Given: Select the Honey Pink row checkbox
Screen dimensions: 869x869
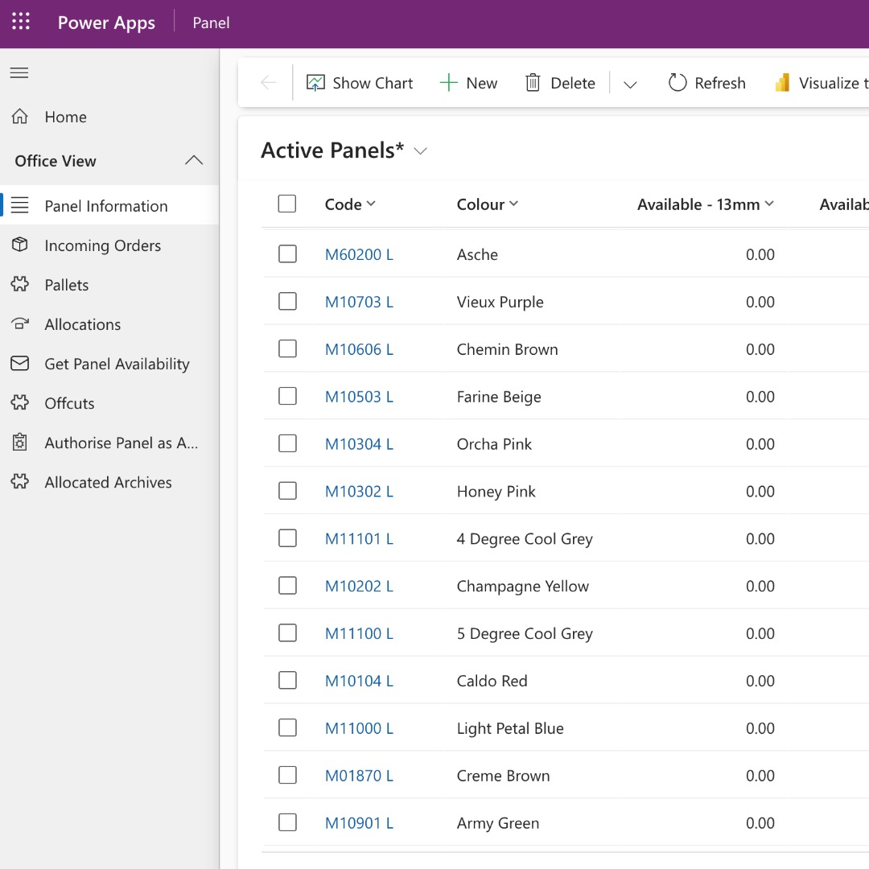Looking at the screenshot, I should click(287, 492).
